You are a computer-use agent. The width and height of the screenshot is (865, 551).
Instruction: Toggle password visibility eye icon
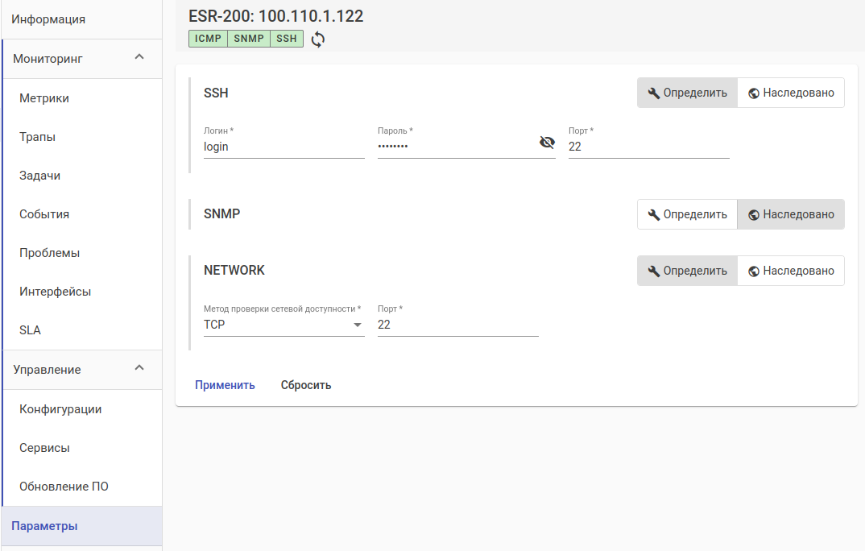click(547, 143)
